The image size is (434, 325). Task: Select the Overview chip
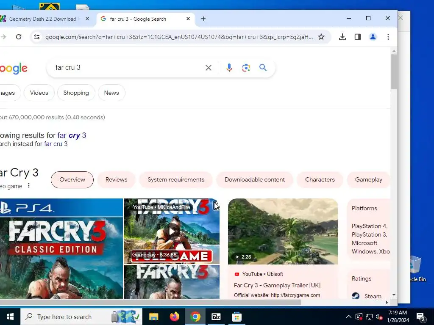click(x=72, y=179)
